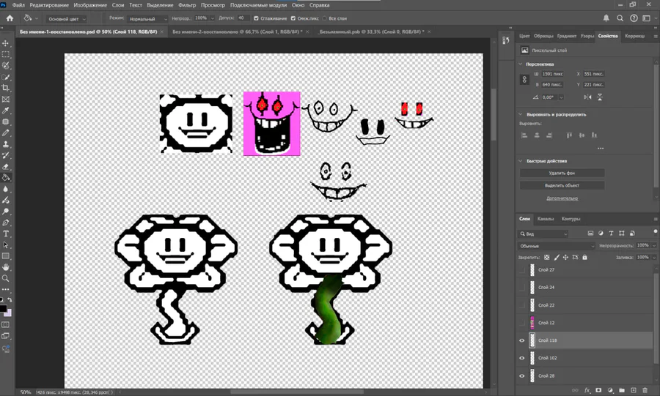Select the Path Selection arrow tool
Image resolution: width=660 pixels, height=396 pixels.
5,244
